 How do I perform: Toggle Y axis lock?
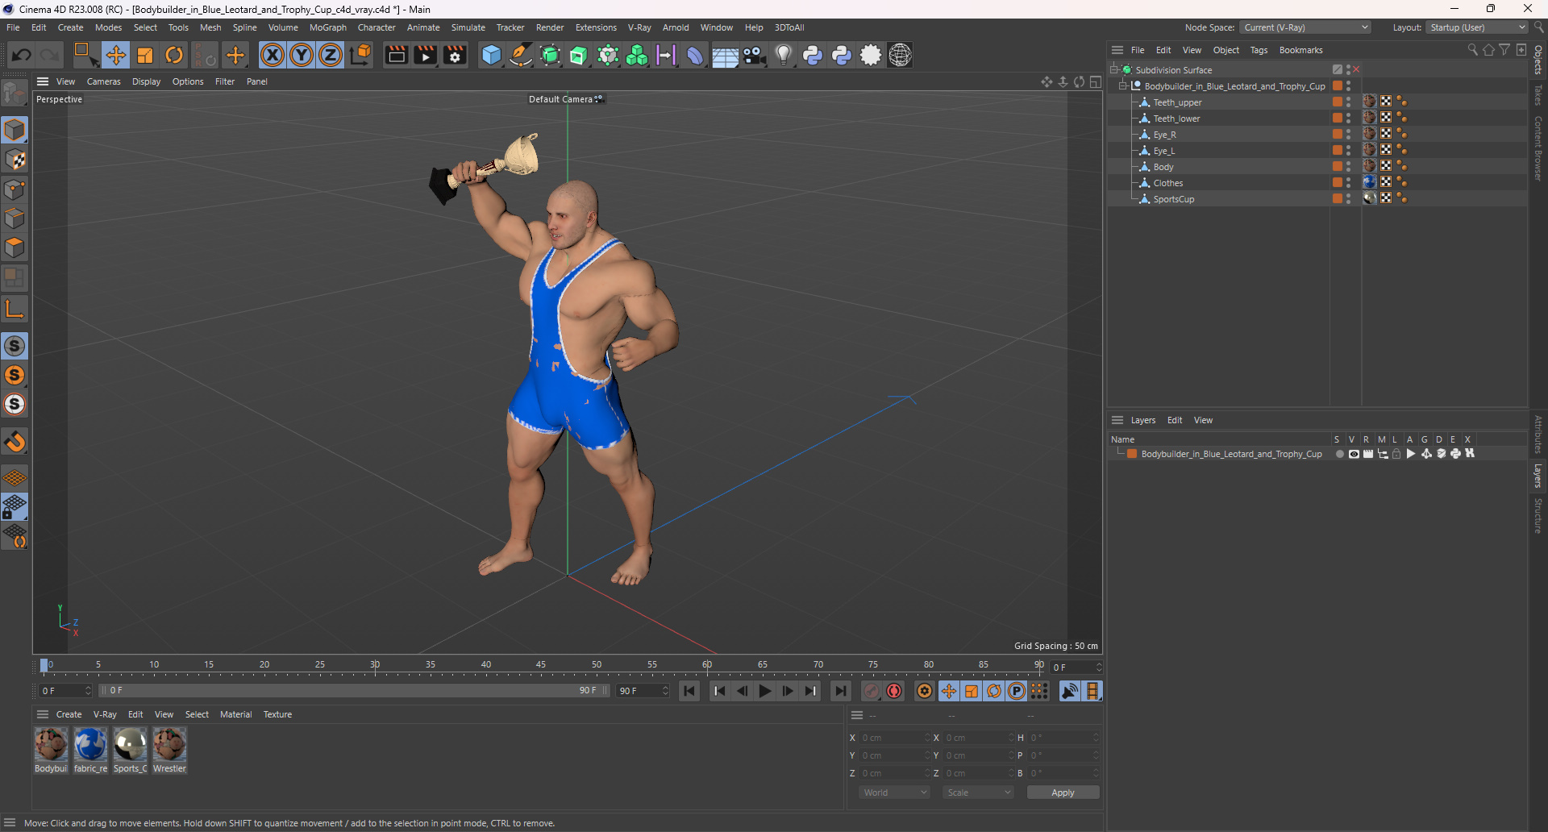point(302,55)
